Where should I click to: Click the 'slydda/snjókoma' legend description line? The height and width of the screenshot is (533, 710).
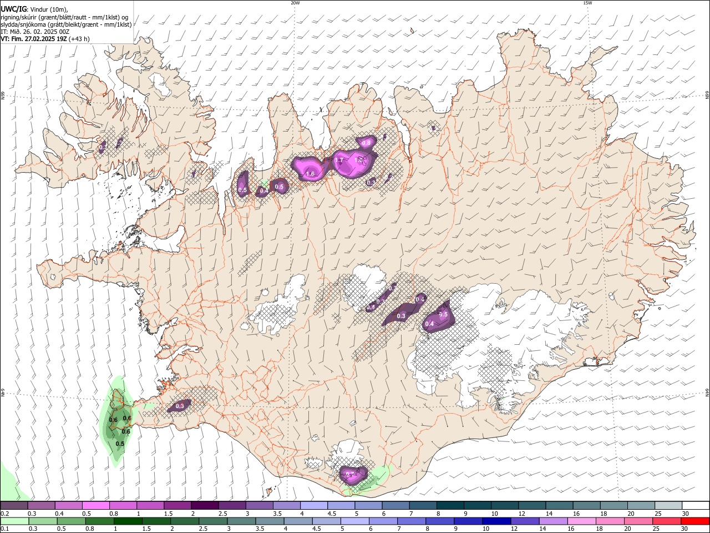[66, 24]
